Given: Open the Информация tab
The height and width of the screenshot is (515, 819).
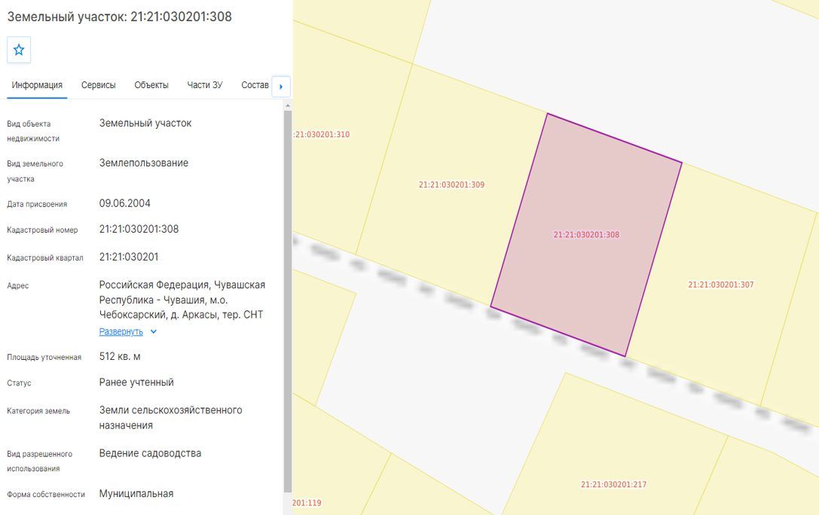Looking at the screenshot, I should [x=37, y=85].
